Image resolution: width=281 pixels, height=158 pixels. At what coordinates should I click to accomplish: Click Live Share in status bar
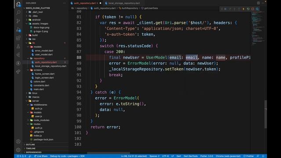point(41,156)
